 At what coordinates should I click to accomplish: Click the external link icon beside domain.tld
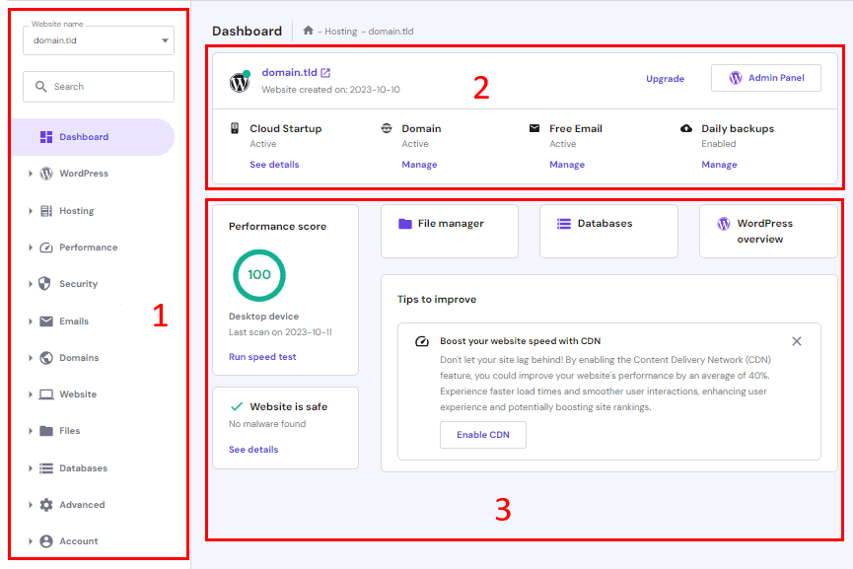(326, 73)
